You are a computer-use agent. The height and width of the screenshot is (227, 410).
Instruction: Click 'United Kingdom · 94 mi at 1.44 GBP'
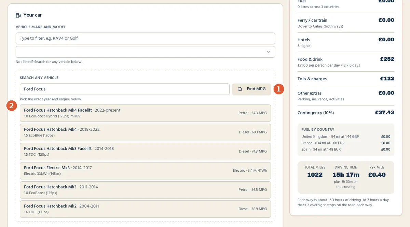click(330, 137)
